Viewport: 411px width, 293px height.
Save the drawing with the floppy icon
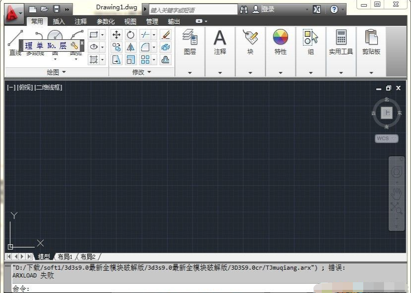[x=57, y=9]
